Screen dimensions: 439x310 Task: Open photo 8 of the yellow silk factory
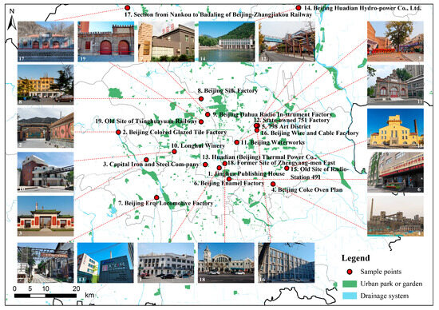[x=45, y=85]
